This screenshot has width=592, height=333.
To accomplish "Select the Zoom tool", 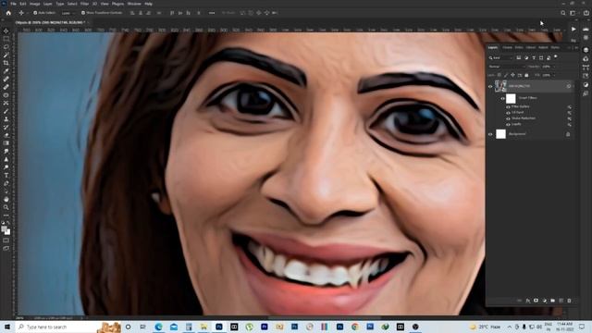I will click(x=6, y=207).
